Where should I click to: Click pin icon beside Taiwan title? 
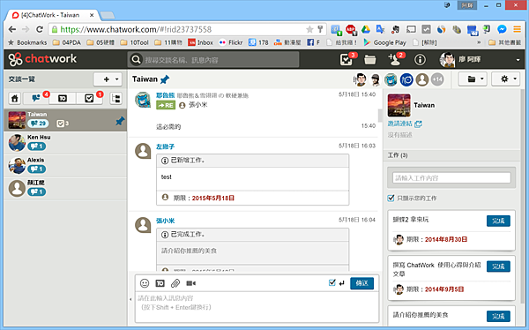(165, 79)
